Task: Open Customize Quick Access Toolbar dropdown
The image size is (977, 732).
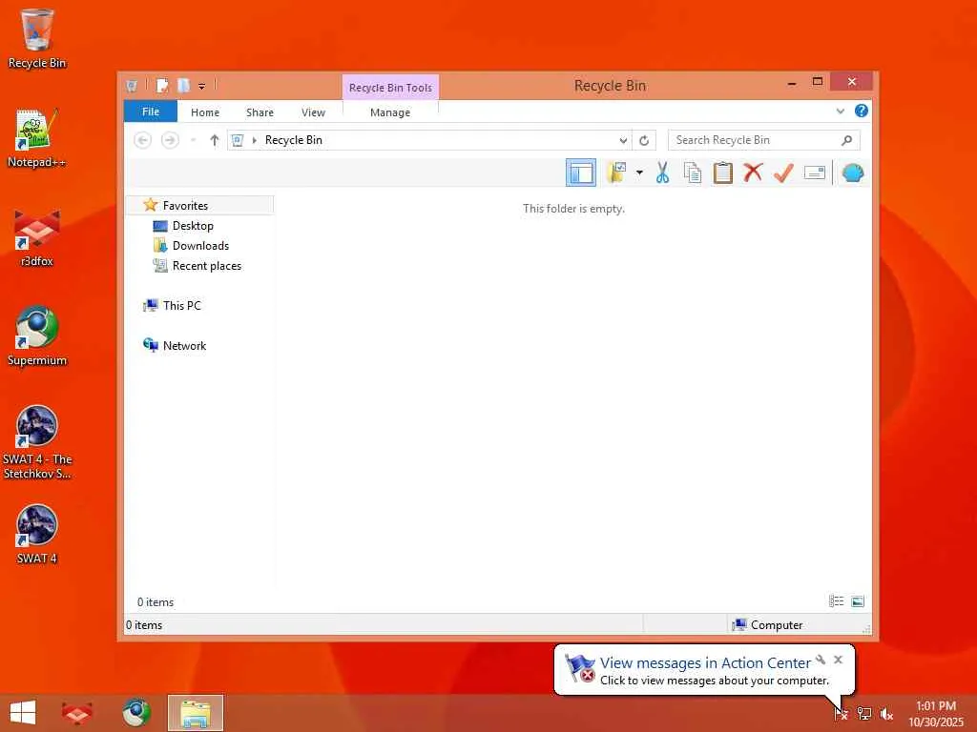Action: tap(202, 86)
